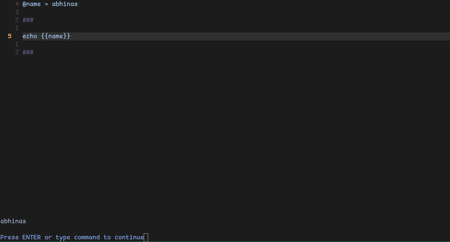Click the word continue in the prompt
This screenshot has height=242, width=450.
pos(129,237)
